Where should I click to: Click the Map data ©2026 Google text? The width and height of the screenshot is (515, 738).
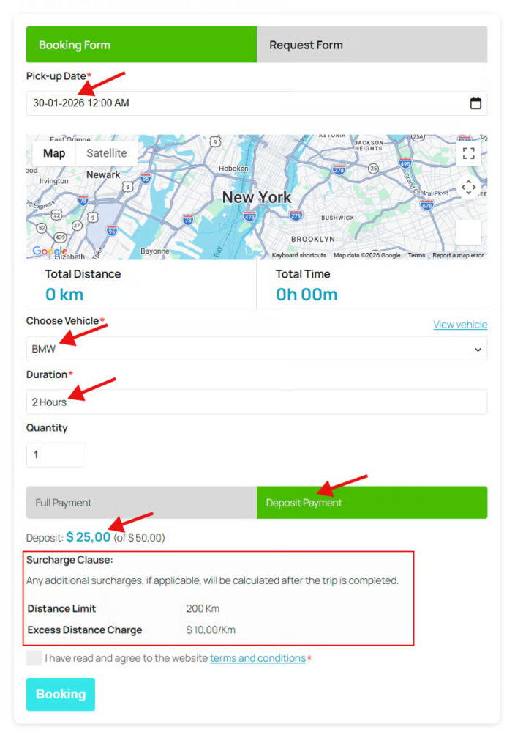coord(367,255)
